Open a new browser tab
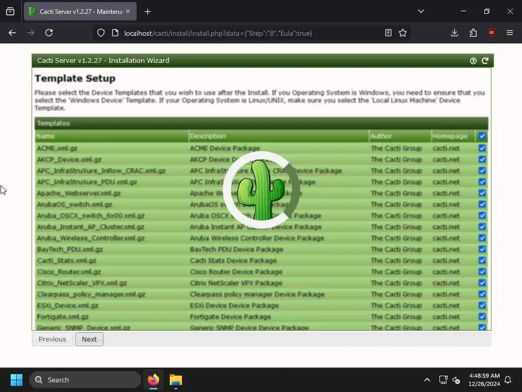The image size is (522, 392). coord(147,12)
